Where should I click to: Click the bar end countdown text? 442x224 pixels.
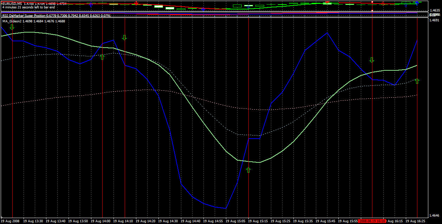tap(28, 7)
